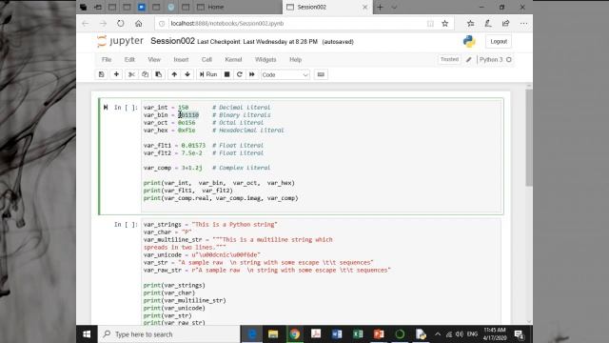Image resolution: width=609 pixels, height=343 pixels.
Task: Refresh the browser page
Action: click(121, 23)
